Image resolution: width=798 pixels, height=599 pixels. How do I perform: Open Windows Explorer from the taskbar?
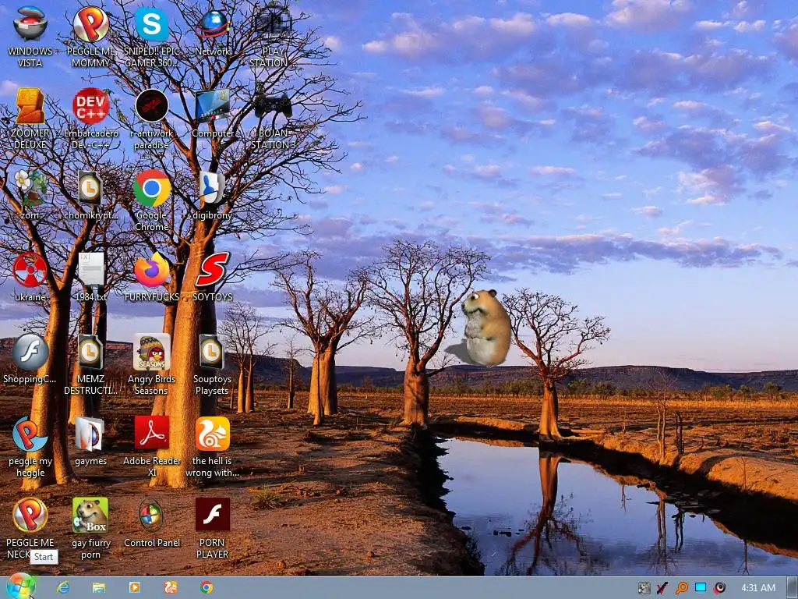click(x=99, y=588)
